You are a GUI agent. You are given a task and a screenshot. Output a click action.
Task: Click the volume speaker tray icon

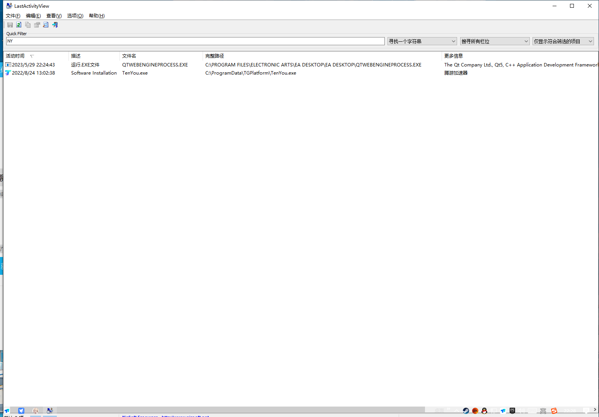click(522, 411)
